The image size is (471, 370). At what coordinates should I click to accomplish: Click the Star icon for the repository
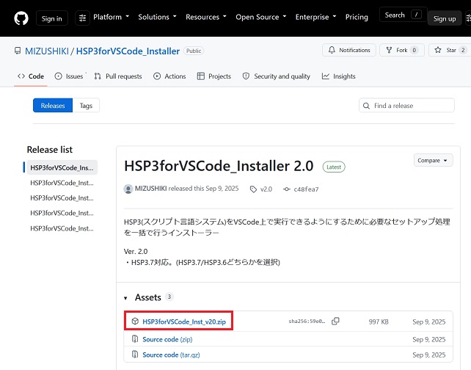(438, 50)
